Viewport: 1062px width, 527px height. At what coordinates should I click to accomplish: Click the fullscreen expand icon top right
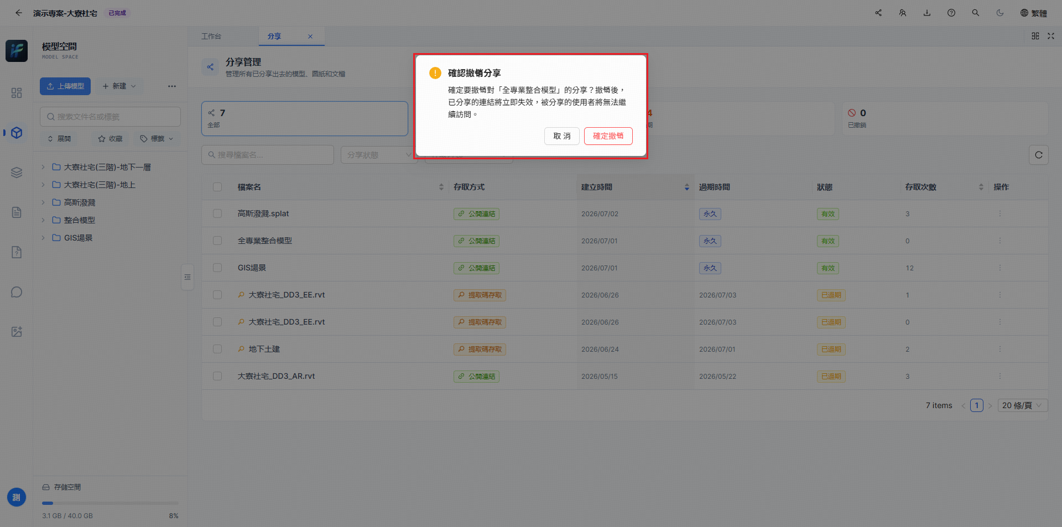1051,36
